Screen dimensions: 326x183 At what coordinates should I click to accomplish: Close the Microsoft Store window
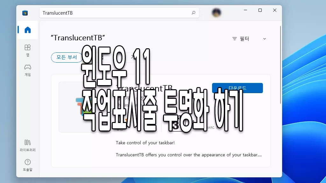(274, 10)
